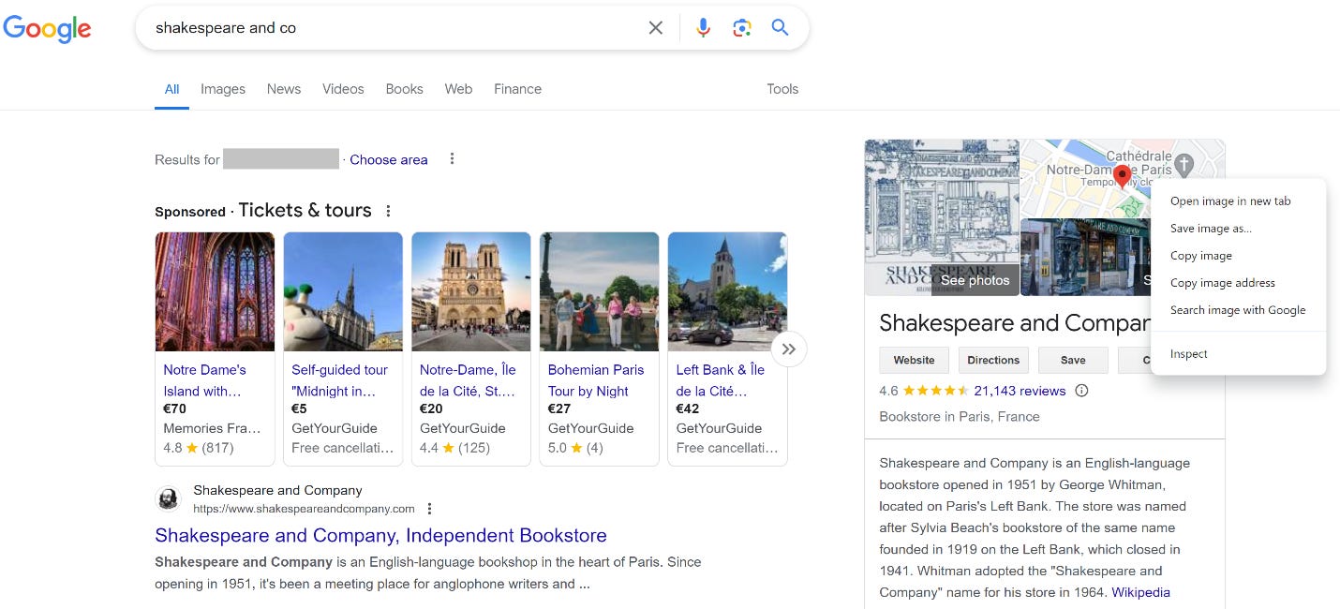The image size is (1340, 609).
Task: Click the Bohemian Paris tour group photo
Action: tap(600, 291)
